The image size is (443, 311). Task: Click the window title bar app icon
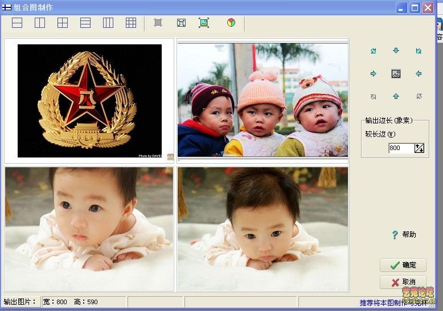(x=6, y=7)
